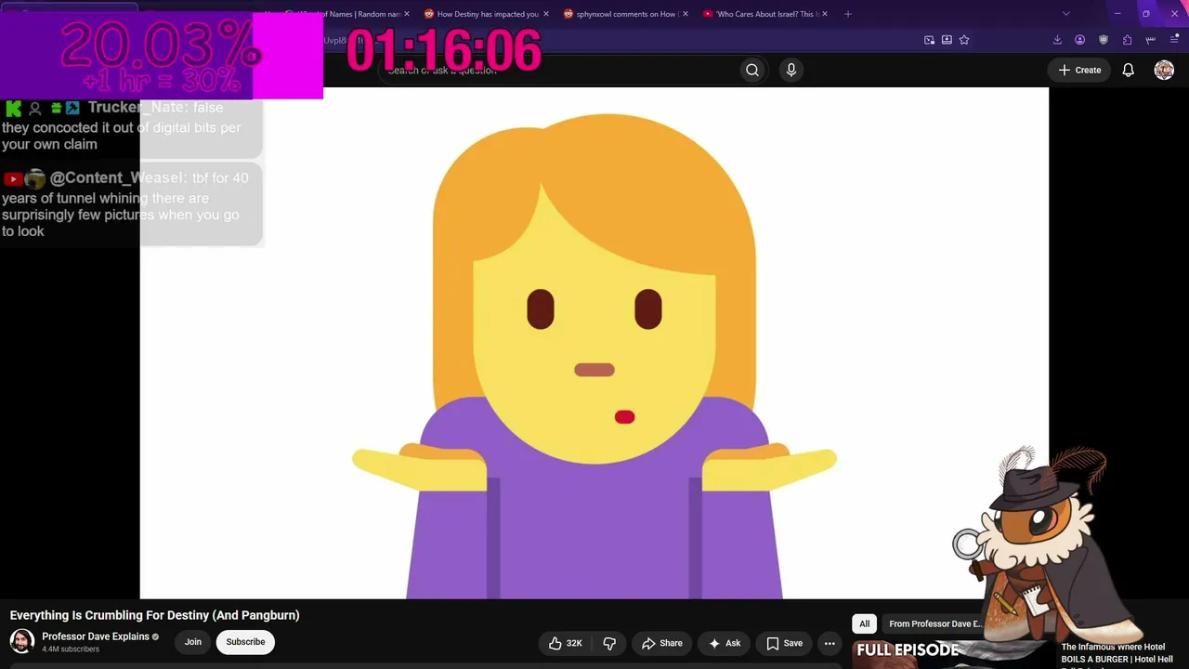The image size is (1189, 669).
Task: Switch to the Who Cares About Israel tab
Action: 764,14
